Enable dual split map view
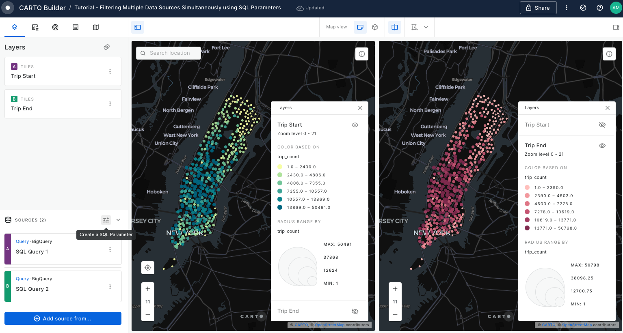Viewport: 623px width, 333px height. click(394, 27)
